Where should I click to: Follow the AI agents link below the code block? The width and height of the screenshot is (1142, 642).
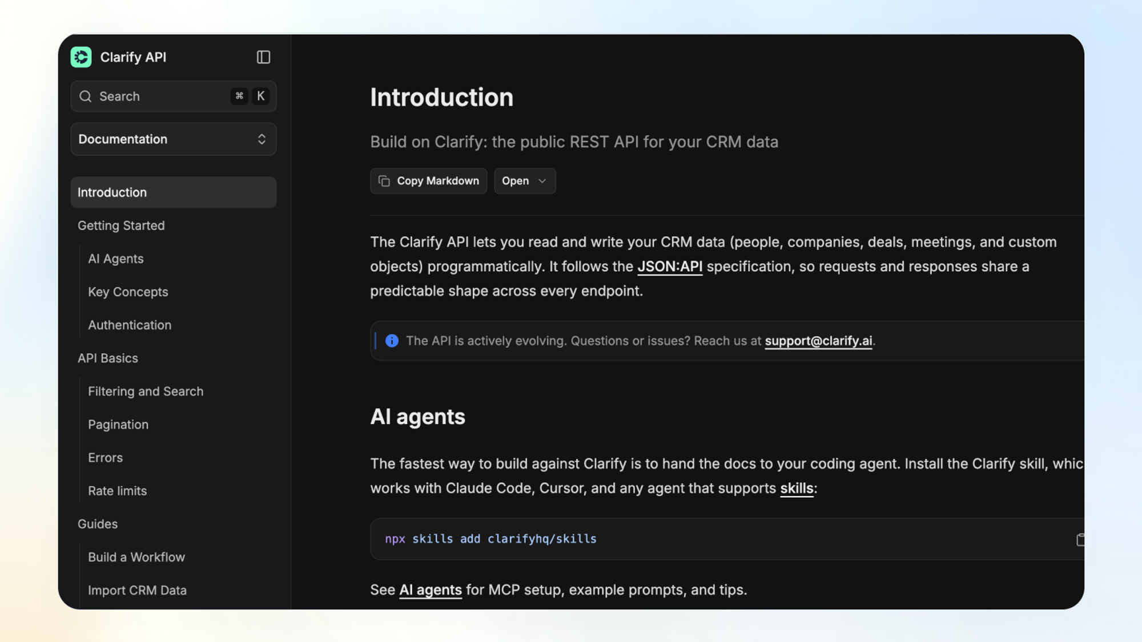tap(431, 590)
